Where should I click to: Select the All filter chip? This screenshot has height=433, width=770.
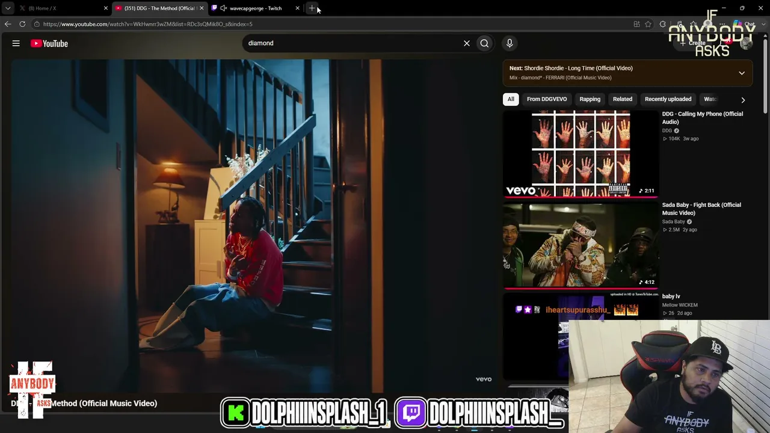[x=511, y=99]
